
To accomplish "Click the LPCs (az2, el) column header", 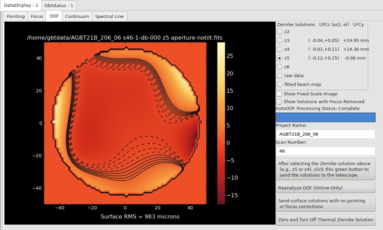I will 334,25.
